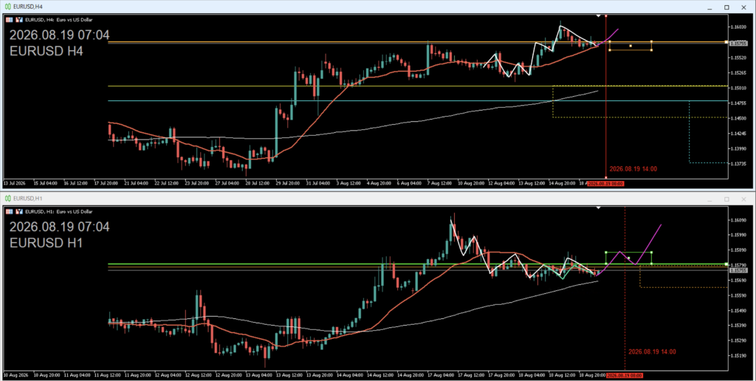Screen dimensions: 756x381
Task: Click 'EURUSD, H1: Euro vs US Dollar' header text
Action: [x=59, y=211]
